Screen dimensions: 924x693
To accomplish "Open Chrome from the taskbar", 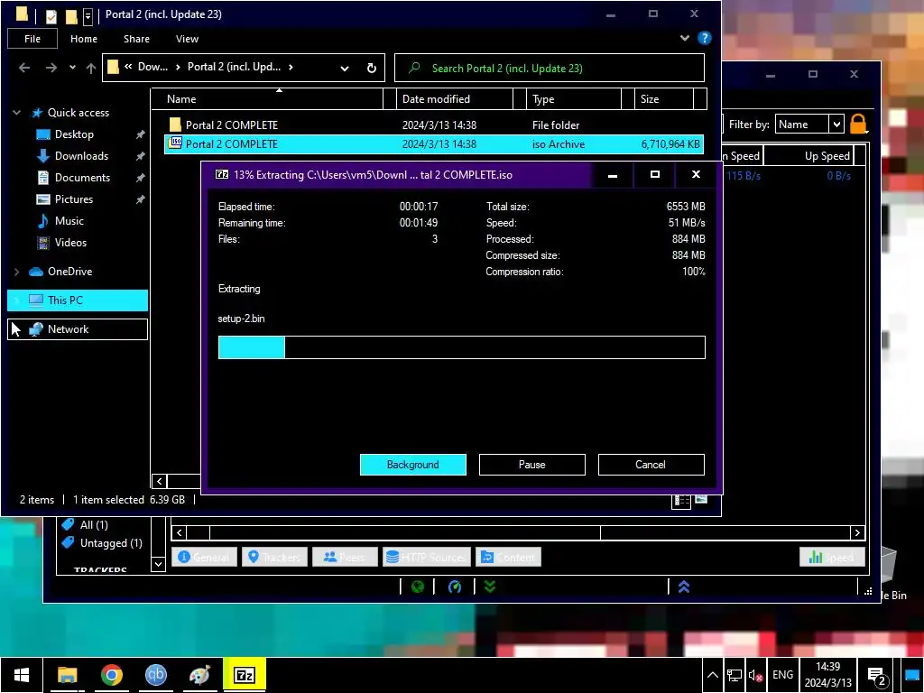I will click(x=111, y=675).
